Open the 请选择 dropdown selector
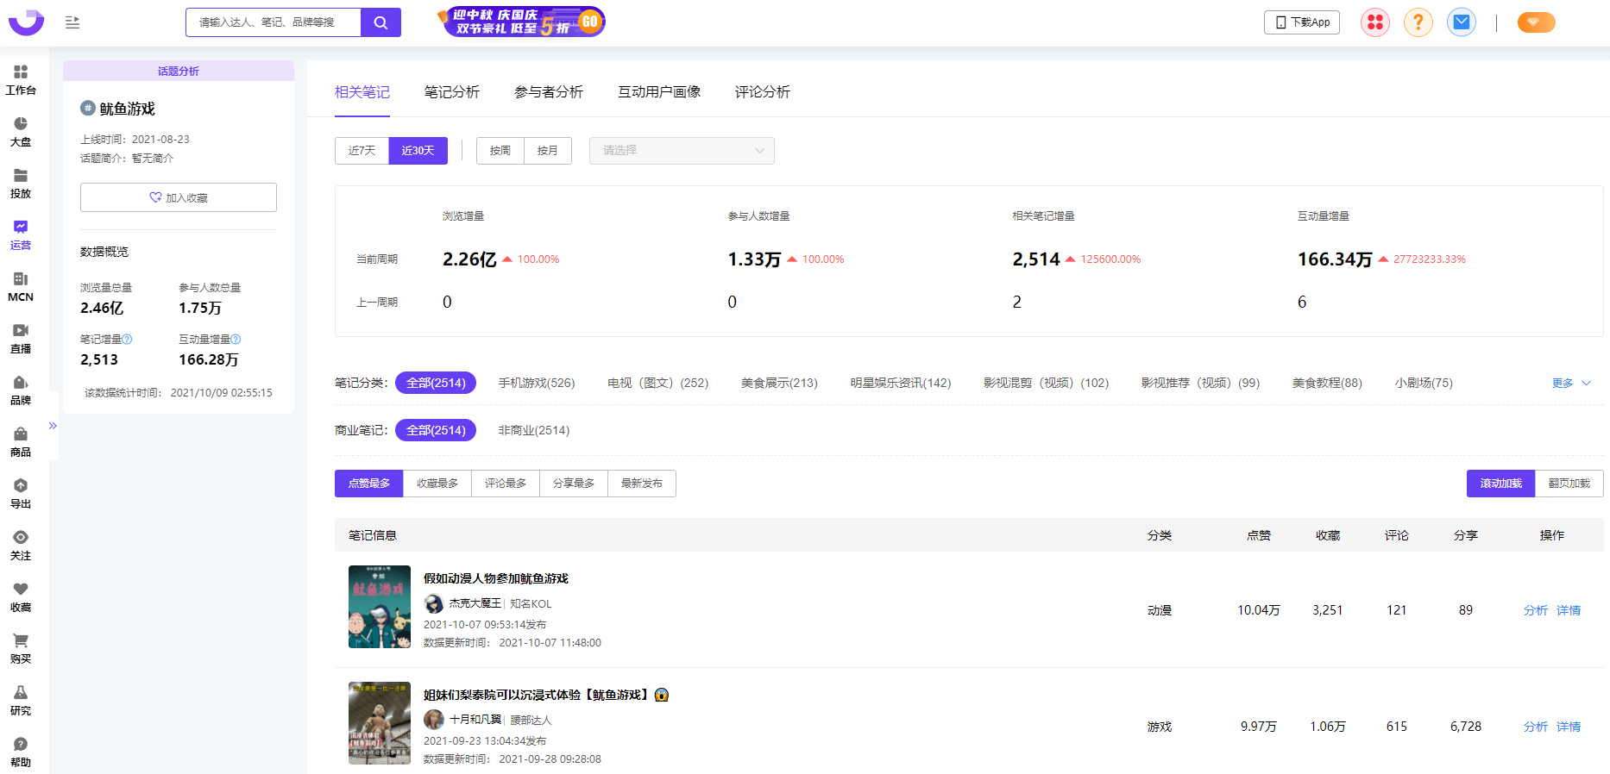 (x=682, y=151)
